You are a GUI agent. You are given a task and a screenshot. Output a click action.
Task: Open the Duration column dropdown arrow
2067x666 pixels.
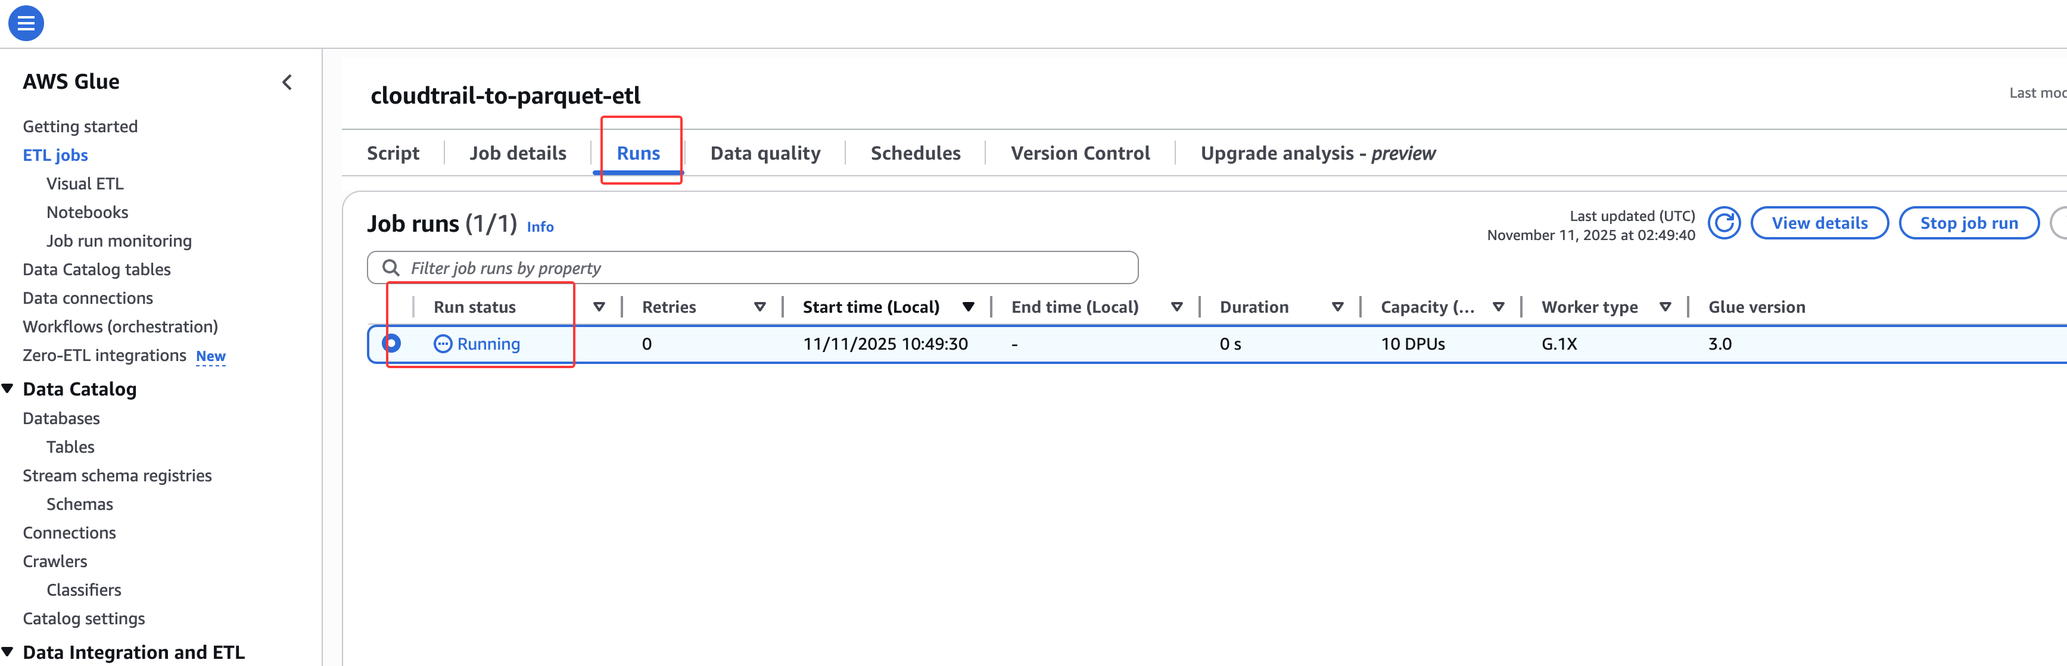(x=1338, y=307)
